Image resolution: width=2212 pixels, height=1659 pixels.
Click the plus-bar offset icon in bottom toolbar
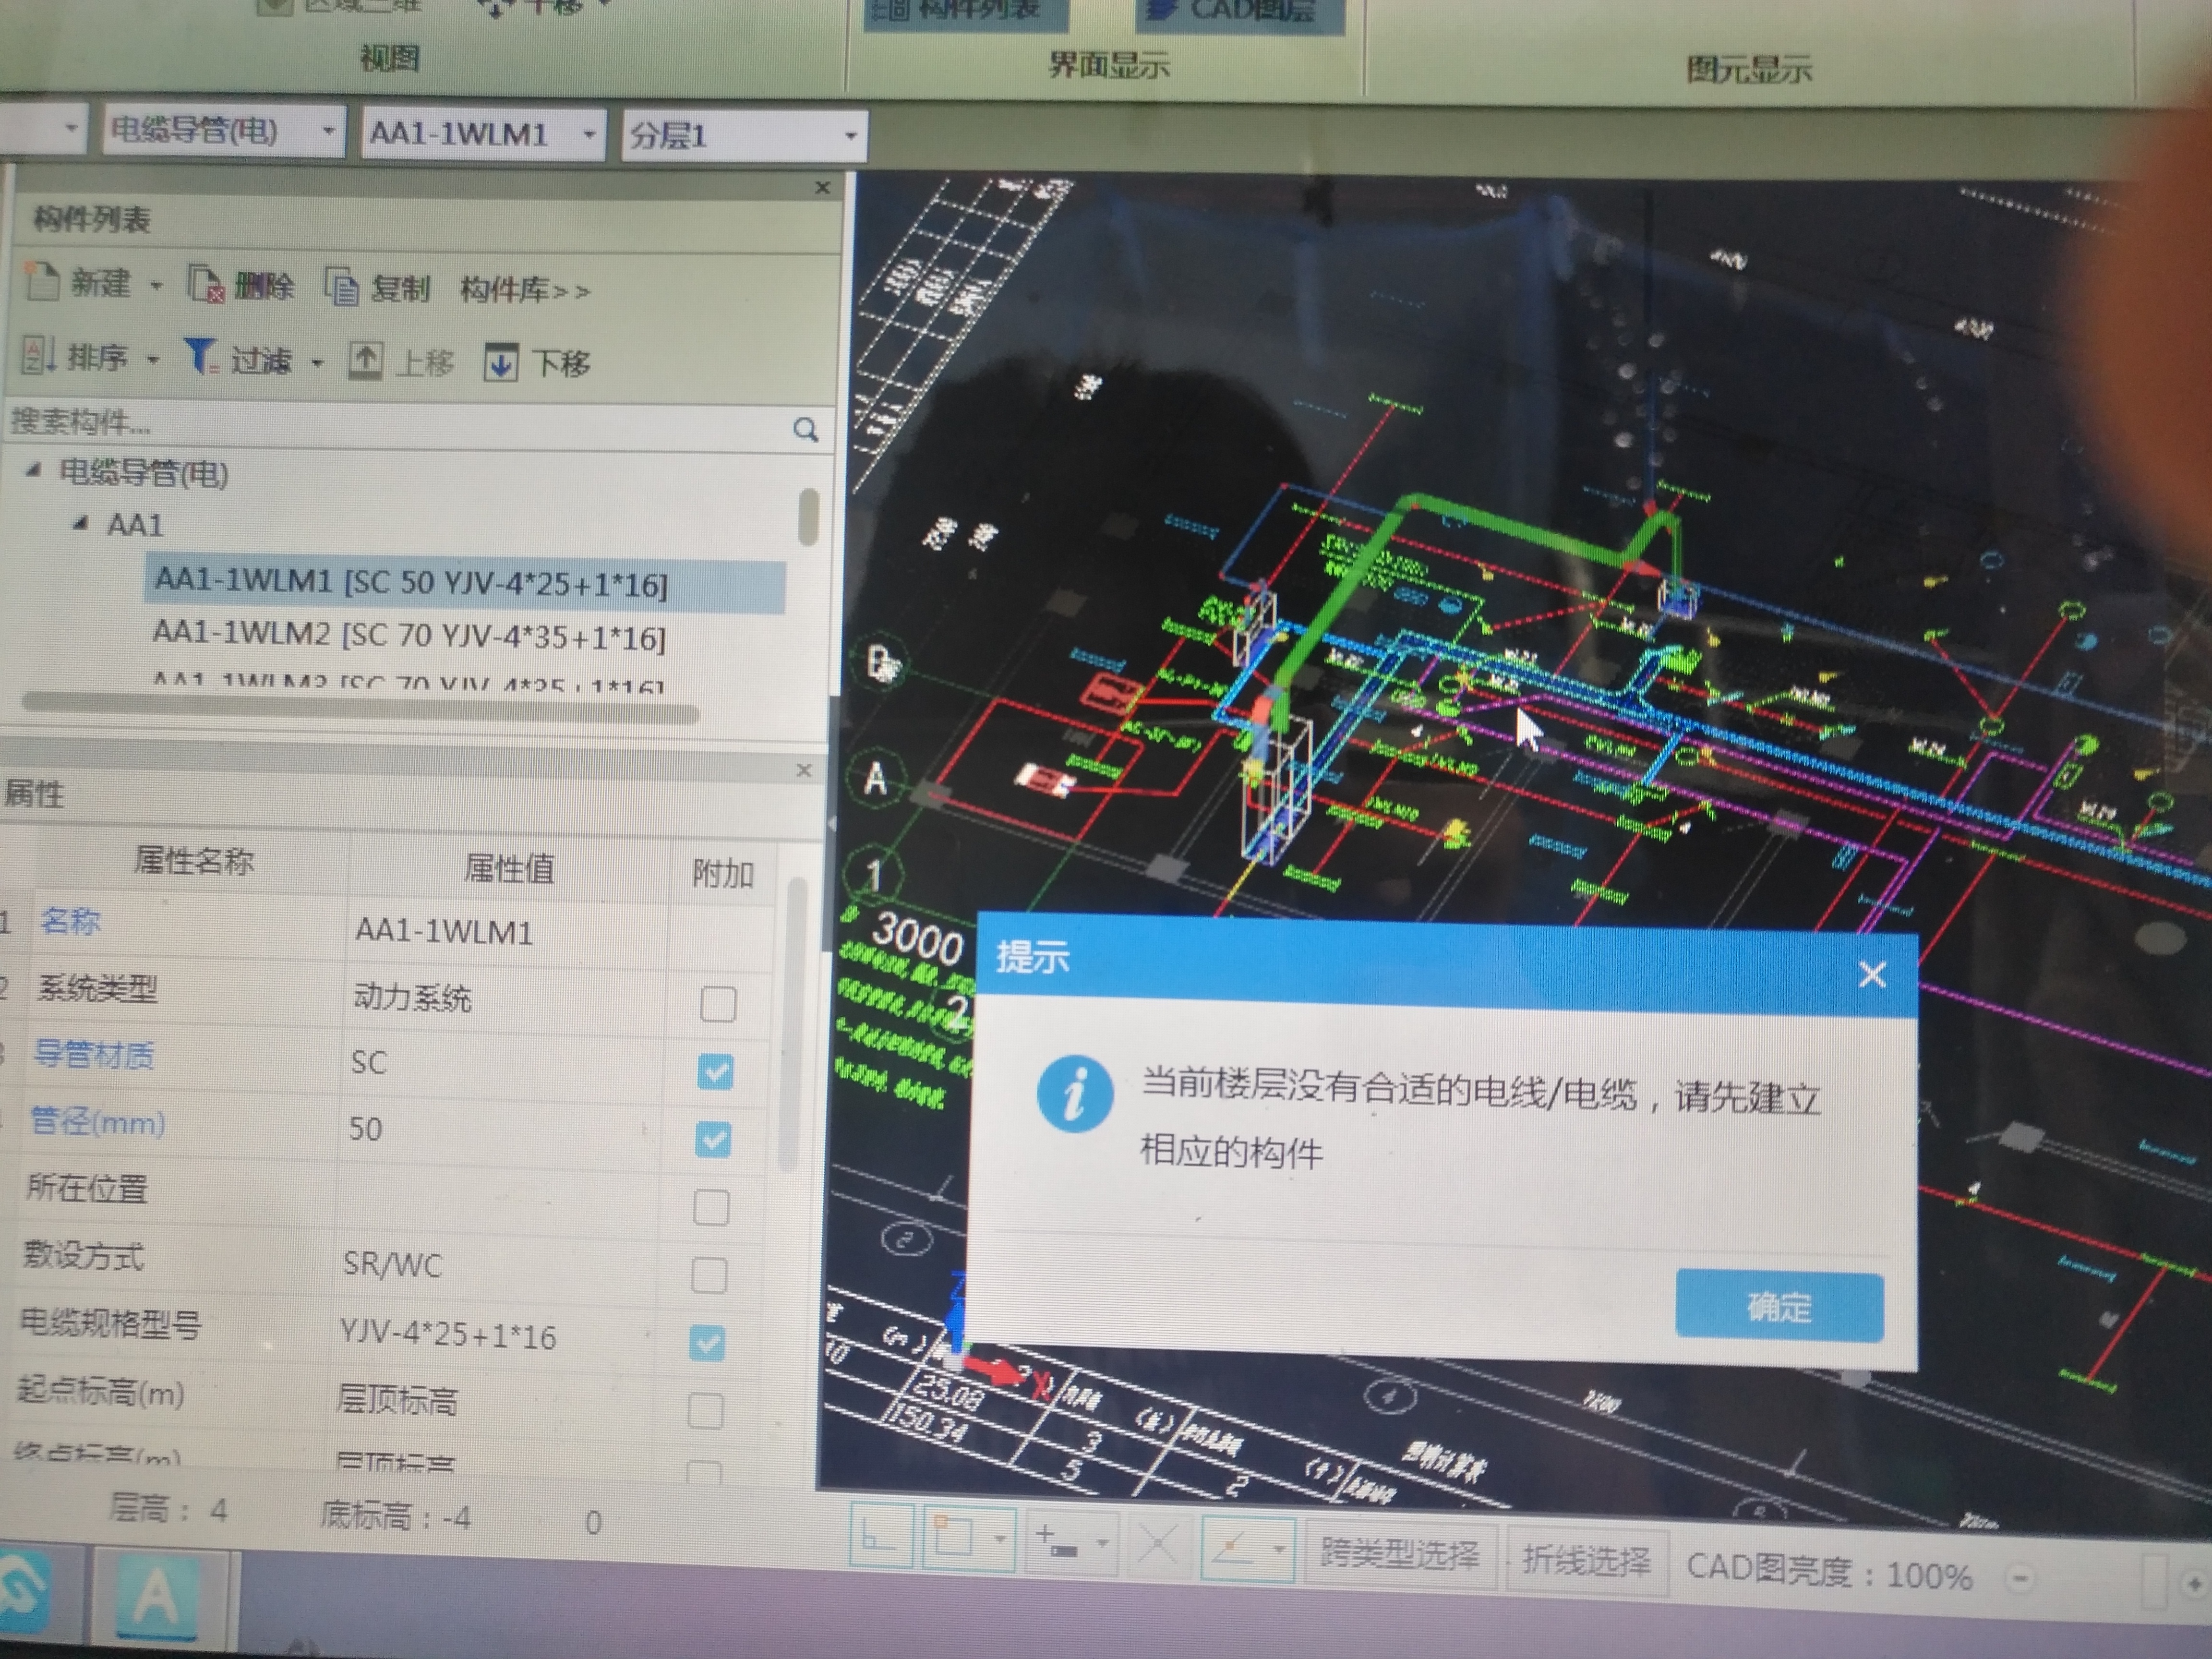(1057, 1541)
